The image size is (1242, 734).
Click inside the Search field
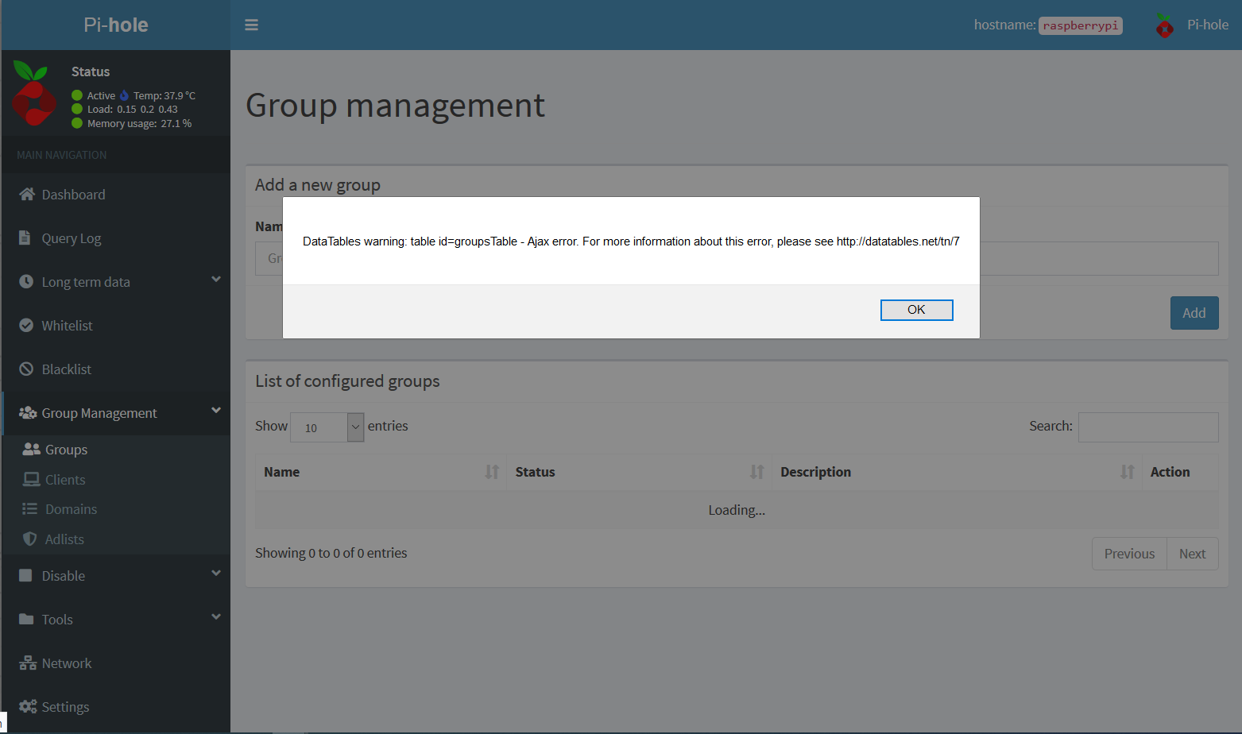tap(1147, 427)
